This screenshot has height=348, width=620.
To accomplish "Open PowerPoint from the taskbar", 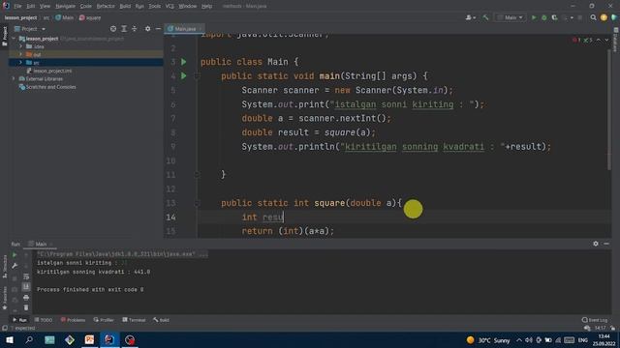I will coord(89,339).
